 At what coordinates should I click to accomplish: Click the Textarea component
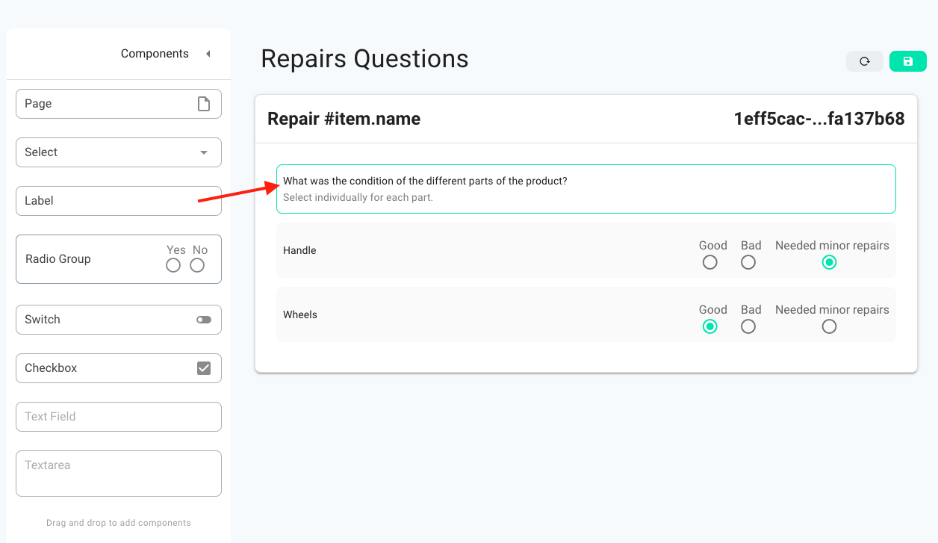[x=119, y=474]
